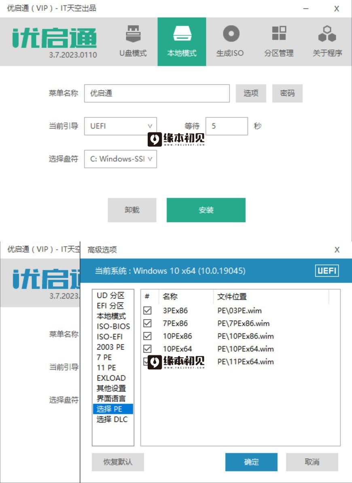This screenshot has height=483, width=352.
Task: Click PE\10PEx86.wim file path
Action: pos(246,336)
